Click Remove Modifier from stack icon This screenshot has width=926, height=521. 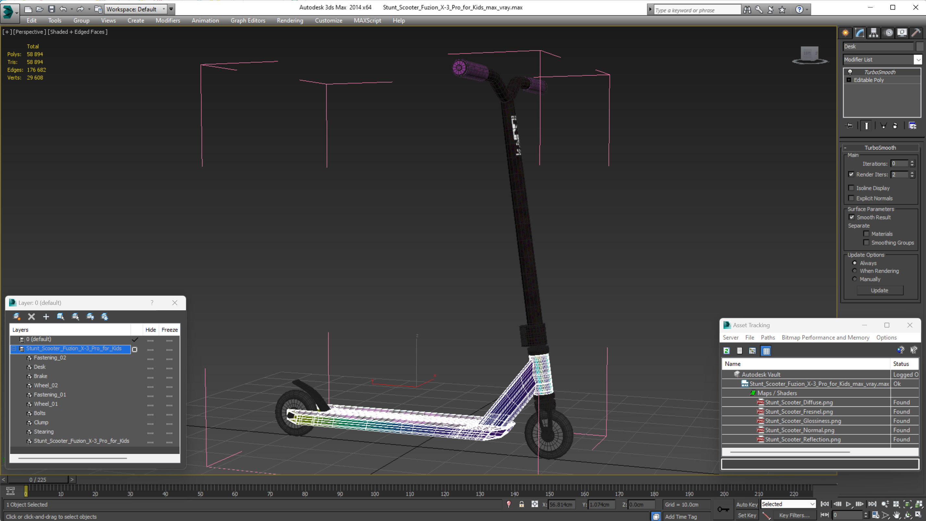coord(895,126)
